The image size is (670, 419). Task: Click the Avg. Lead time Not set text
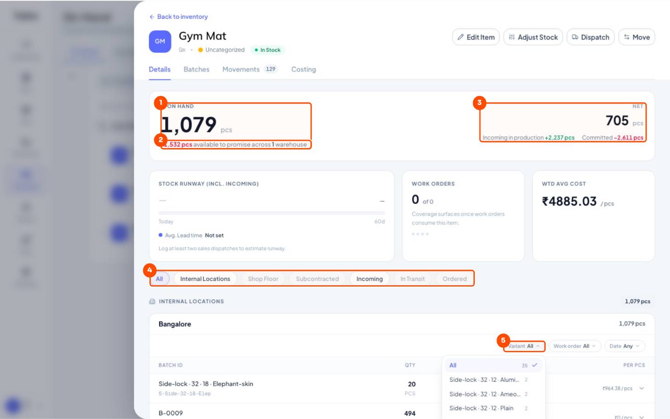coord(191,235)
